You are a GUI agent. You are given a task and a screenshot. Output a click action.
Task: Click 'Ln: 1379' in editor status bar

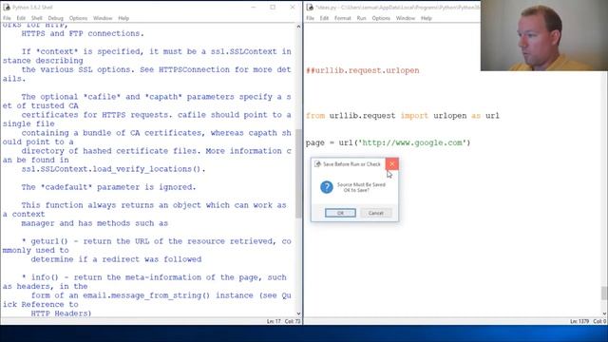579,321
